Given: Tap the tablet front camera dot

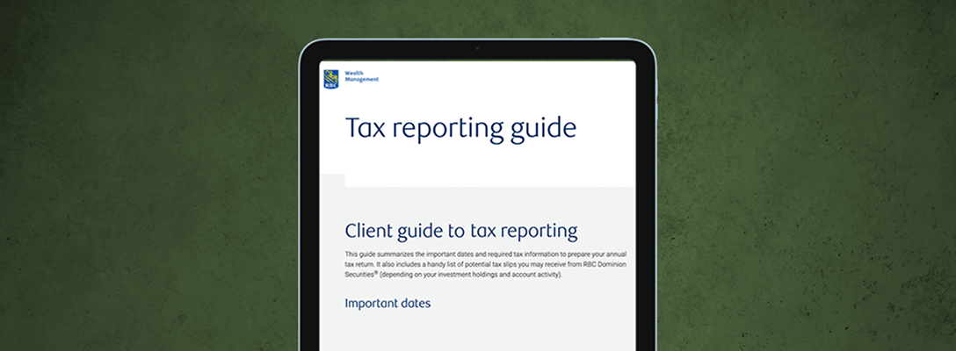Looking at the screenshot, I should [x=477, y=48].
